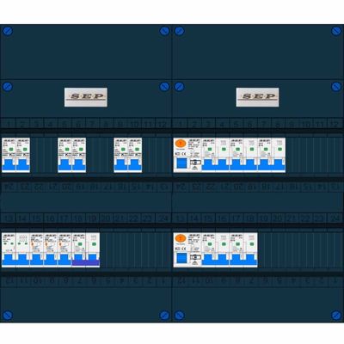This screenshot has height=344, width=344.
Task: Click the SEP logo on the right panel
Action: pos(257,97)
